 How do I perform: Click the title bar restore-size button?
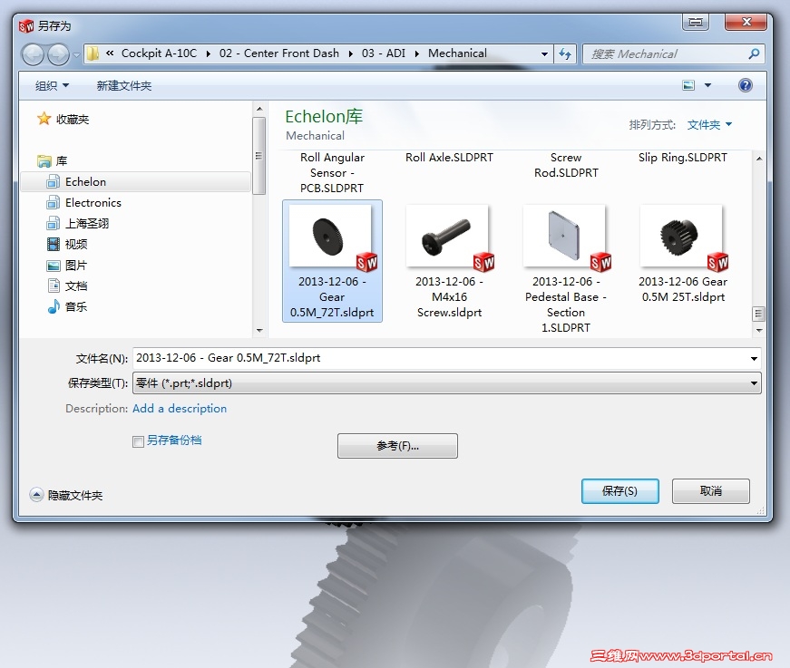[696, 22]
